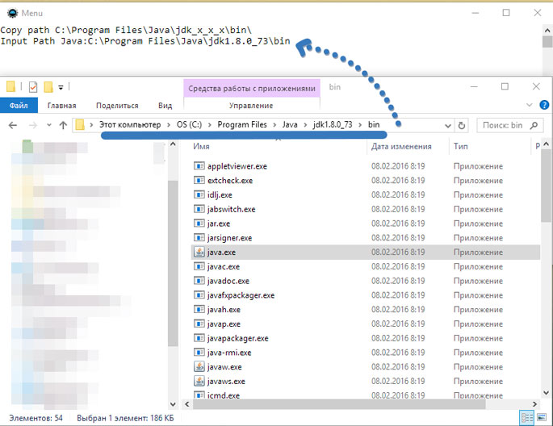
Task: Expand the address bar history dropdown
Action: (x=448, y=125)
